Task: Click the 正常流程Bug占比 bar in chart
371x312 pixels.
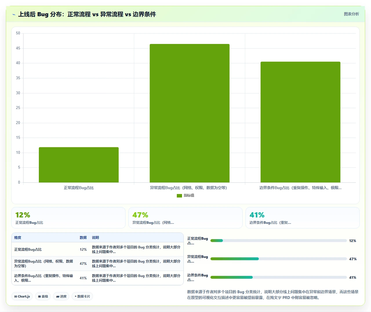Action: click(x=79, y=165)
